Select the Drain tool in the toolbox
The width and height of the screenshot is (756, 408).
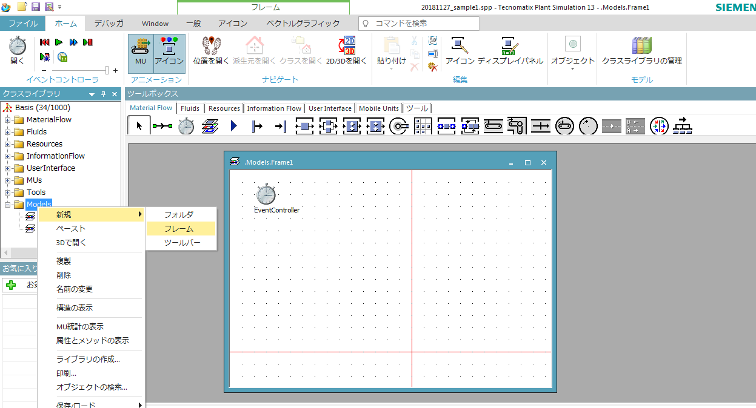pos(281,125)
